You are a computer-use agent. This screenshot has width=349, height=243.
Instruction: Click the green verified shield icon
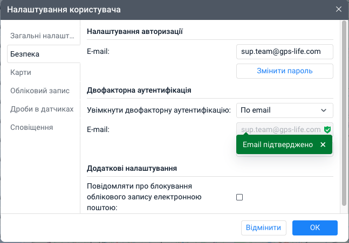click(327, 130)
